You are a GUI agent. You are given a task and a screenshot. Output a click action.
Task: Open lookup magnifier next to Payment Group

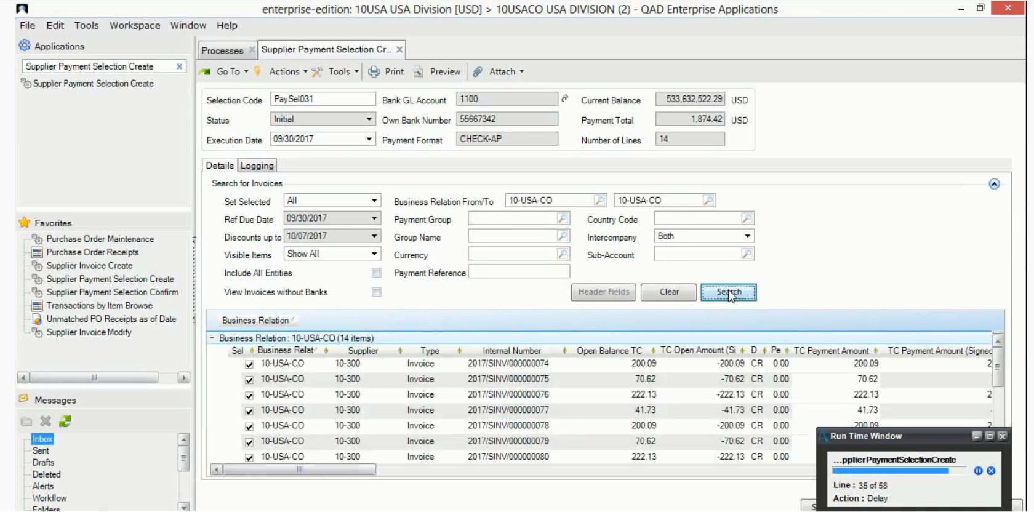pyautogui.click(x=562, y=218)
